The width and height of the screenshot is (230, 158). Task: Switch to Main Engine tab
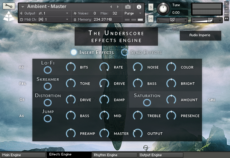(23, 155)
